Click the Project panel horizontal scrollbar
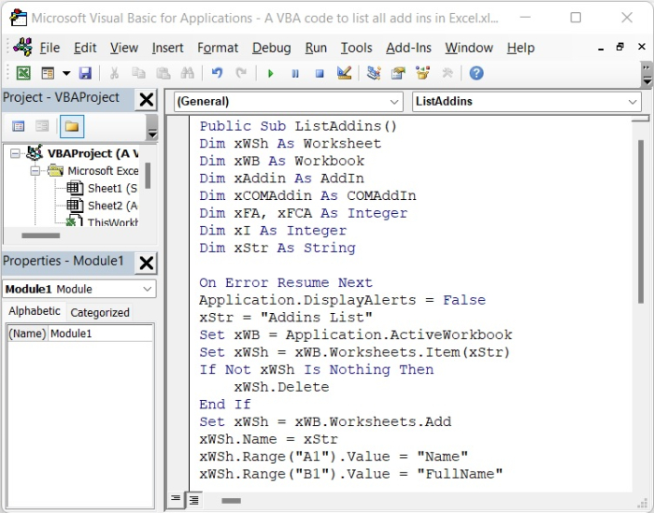The image size is (654, 513). [x=40, y=235]
